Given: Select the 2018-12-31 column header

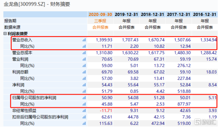Looking at the screenshot, I should pyautogui.click(x=153, y=14).
